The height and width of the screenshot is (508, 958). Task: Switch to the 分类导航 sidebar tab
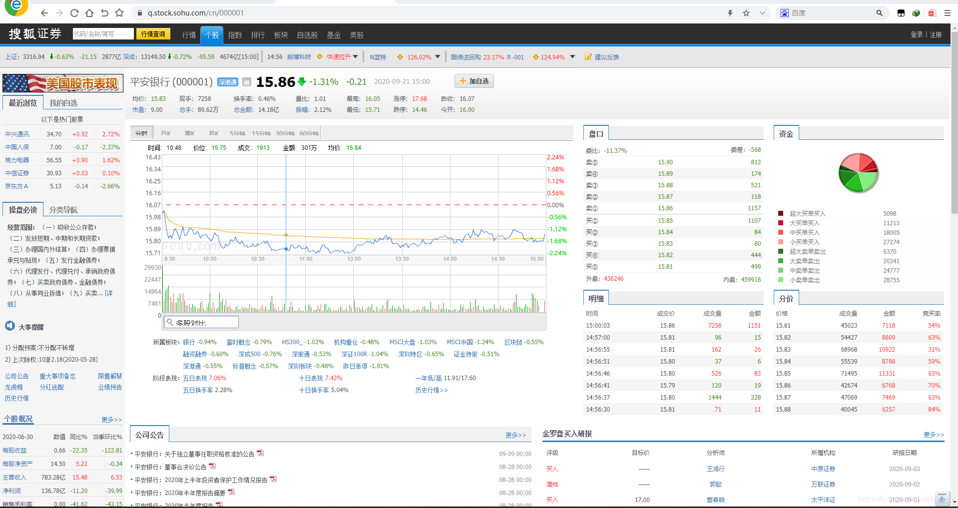[x=63, y=210]
